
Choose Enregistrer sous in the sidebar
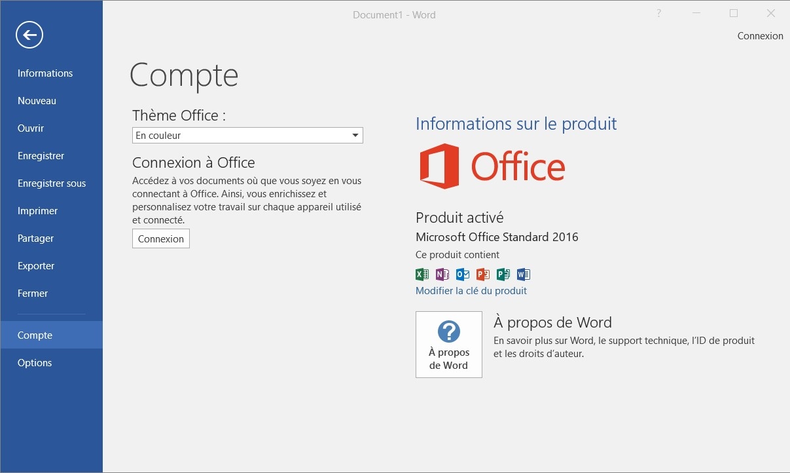click(52, 183)
